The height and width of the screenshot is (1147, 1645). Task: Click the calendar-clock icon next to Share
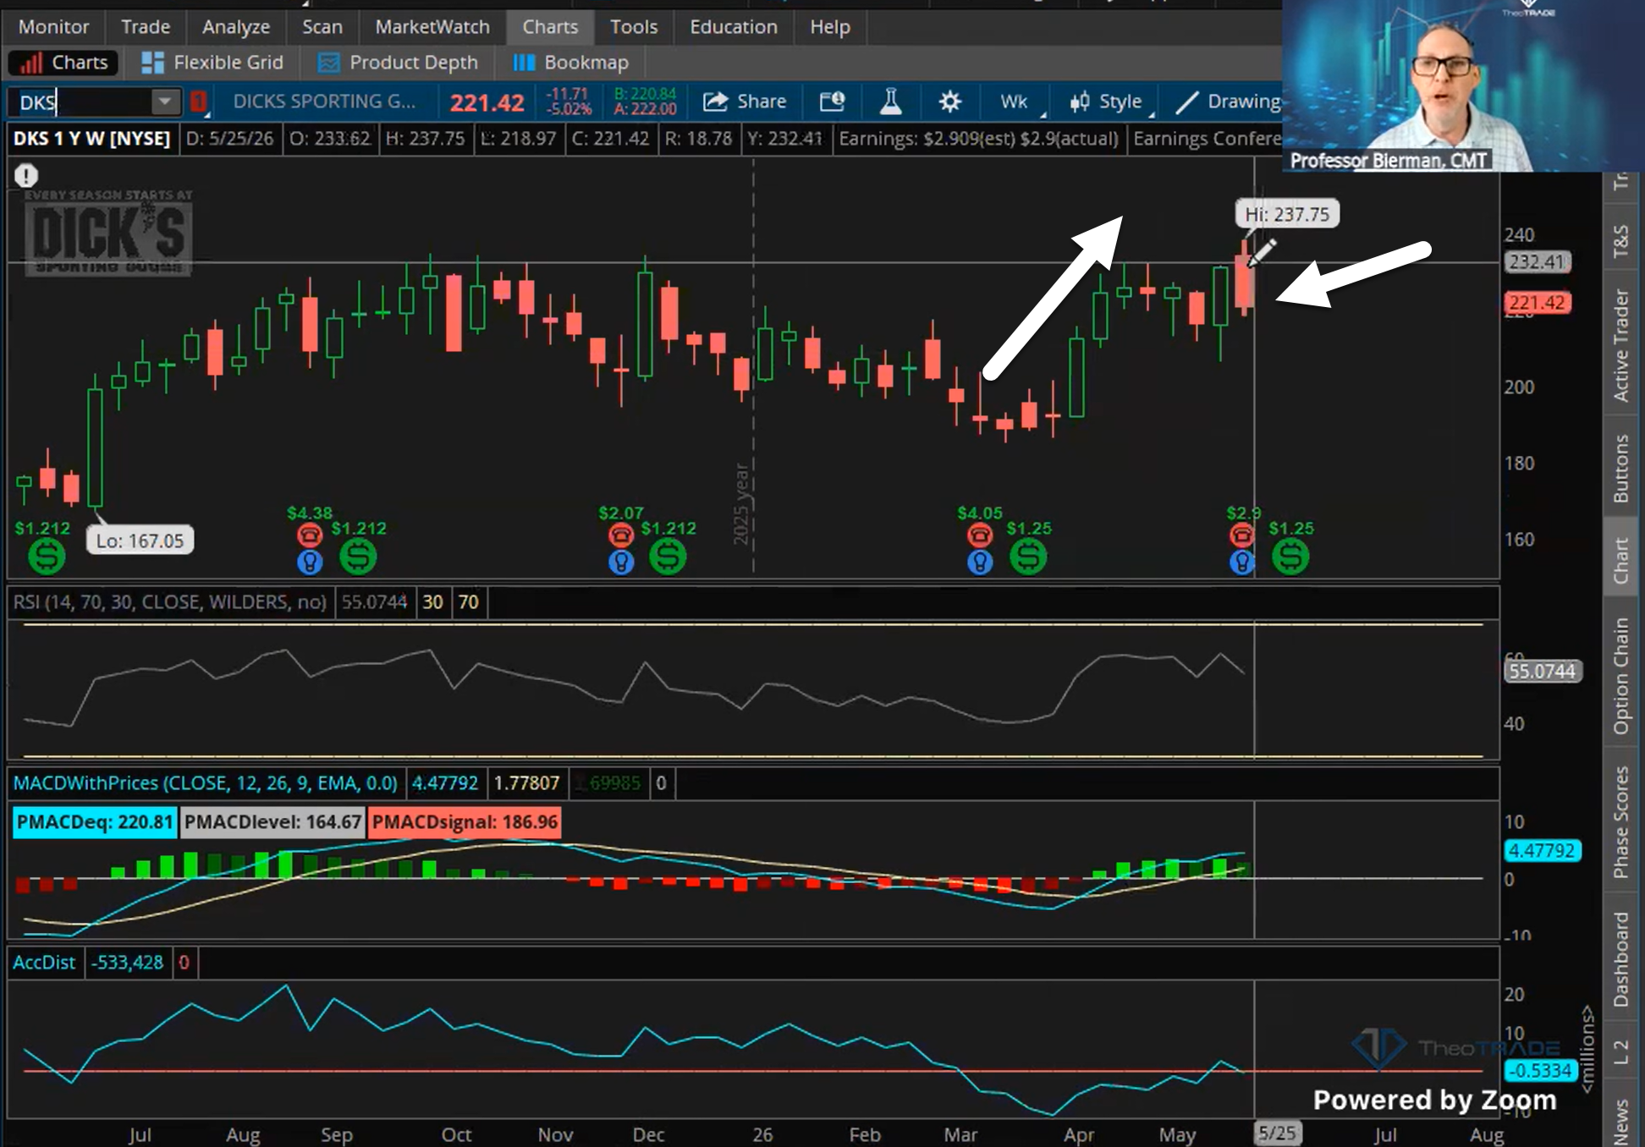click(833, 102)
